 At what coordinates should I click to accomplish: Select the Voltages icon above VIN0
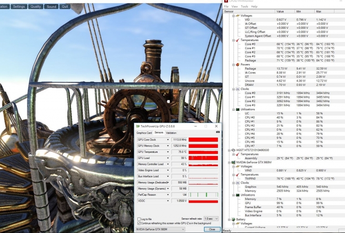pyautogui.click(x=237, y=167)
